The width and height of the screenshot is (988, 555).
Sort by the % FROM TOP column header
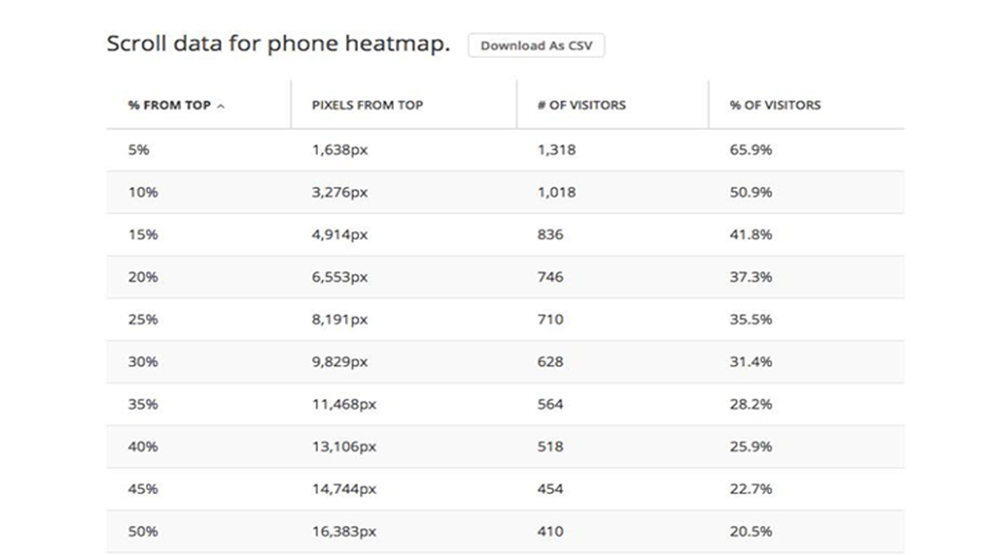[x=170, y=105]
